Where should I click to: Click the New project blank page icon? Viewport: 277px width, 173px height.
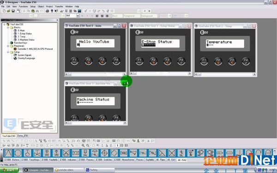point(4,11)
